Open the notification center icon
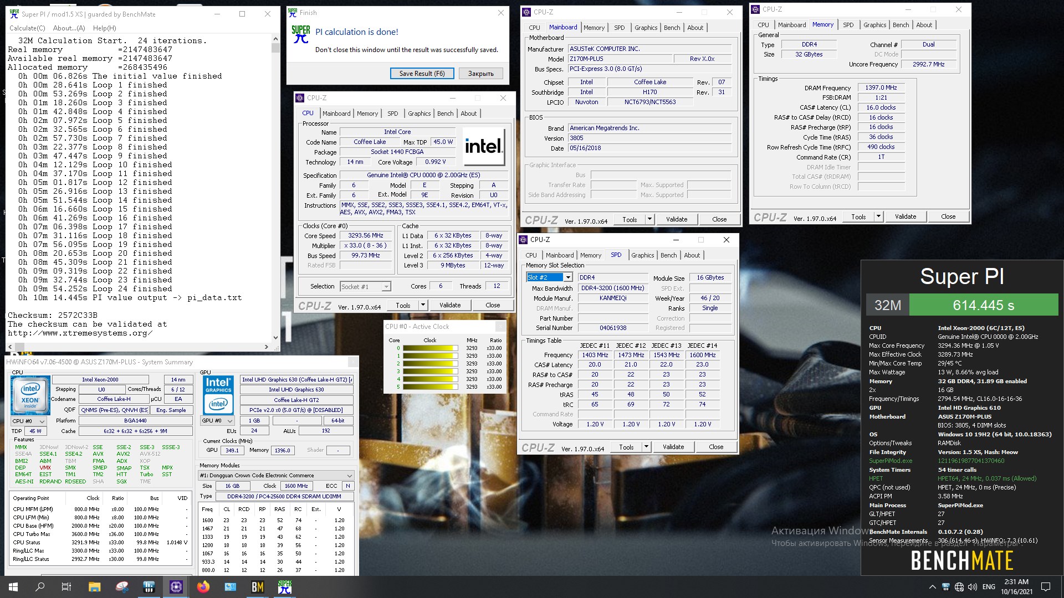This screenshot has height=598, width=1064. [1046, 587]
